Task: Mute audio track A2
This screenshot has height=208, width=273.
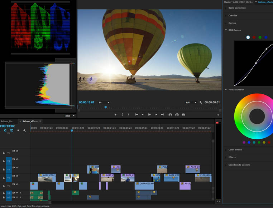Action: [x=17, y=197]
